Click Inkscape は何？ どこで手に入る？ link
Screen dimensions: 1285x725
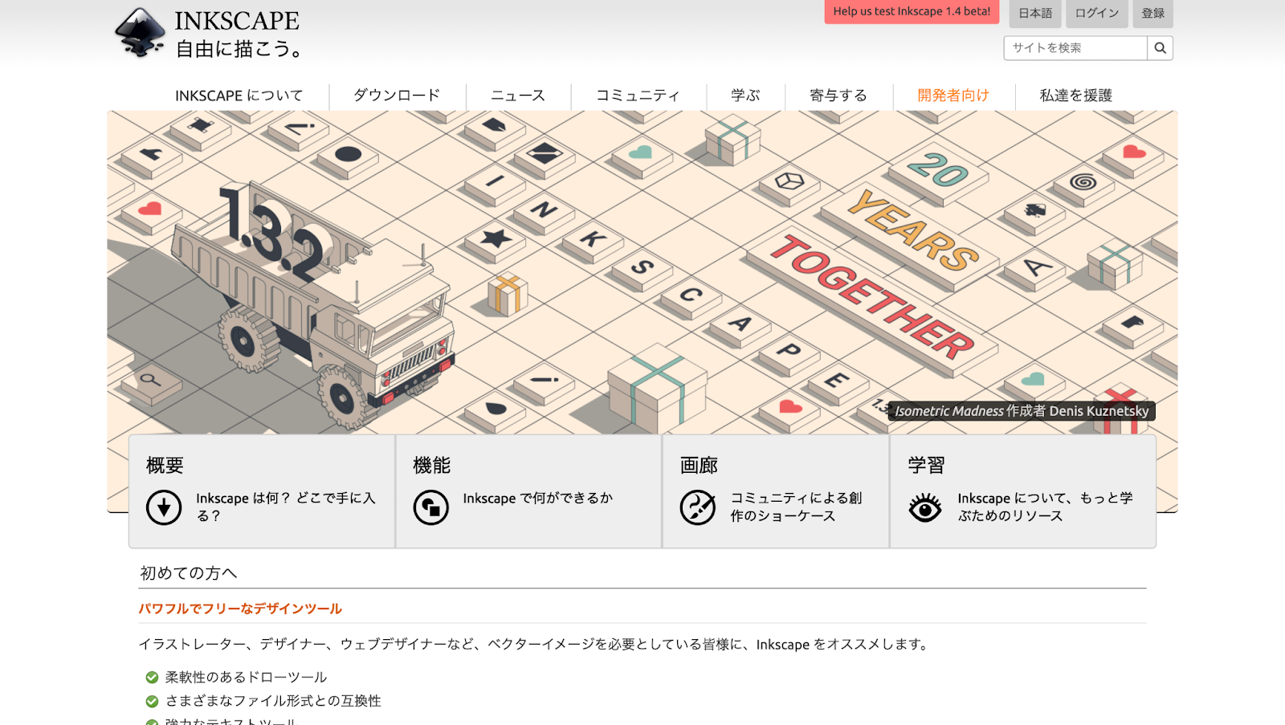tap(286, 507)
